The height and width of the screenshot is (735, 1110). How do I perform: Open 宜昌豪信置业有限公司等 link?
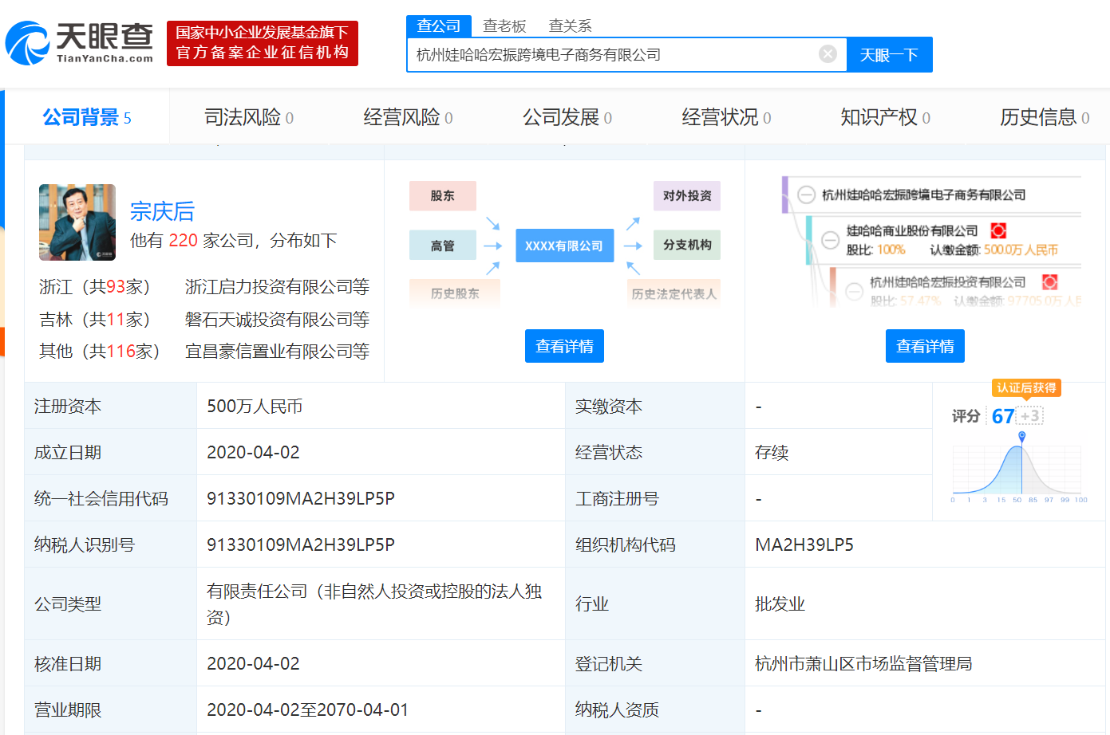277,352
